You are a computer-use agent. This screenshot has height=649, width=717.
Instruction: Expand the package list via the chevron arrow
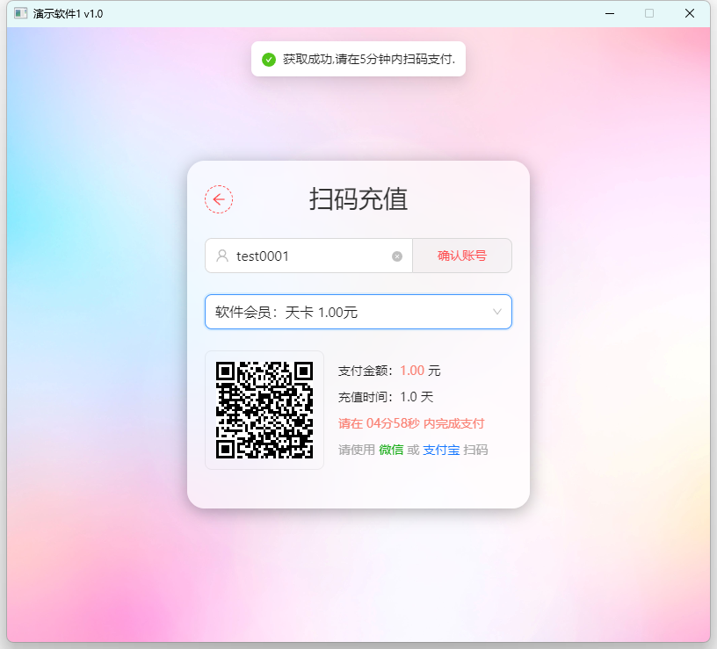pyautogui.click(x=497, y=312)
